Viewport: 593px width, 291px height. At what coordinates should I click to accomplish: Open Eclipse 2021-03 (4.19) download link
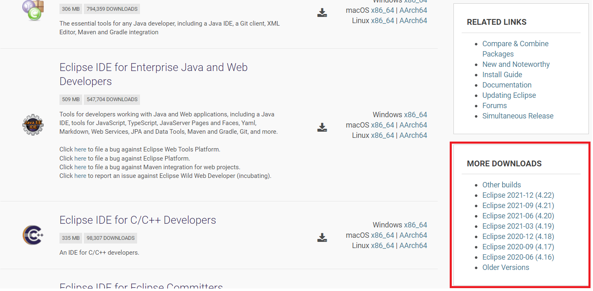(518, 226)
